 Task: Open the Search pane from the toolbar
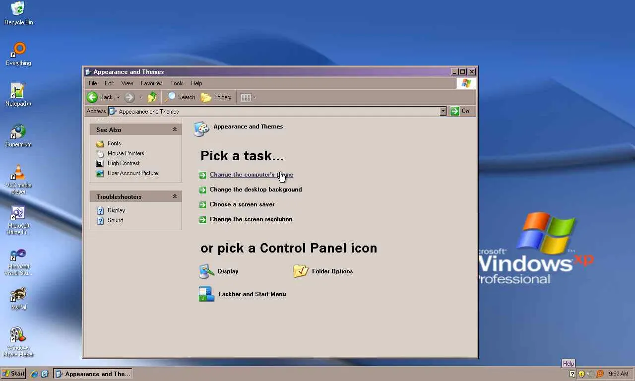coord(181,97)
